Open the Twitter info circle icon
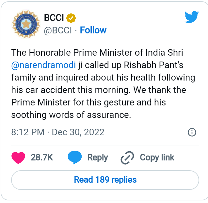The width and height of the screenshot is (208, 203). [x=192, y=132]
